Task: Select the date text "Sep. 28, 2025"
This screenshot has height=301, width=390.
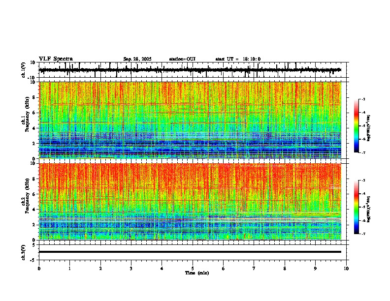Action: pyautogui.click(x=137, y=59)
